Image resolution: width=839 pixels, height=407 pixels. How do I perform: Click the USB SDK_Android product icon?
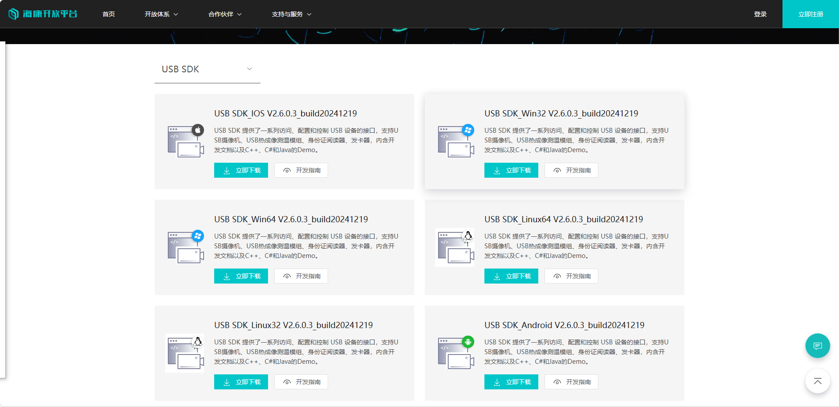456,353
